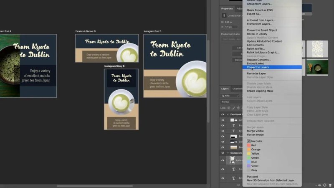This screenshot has width=334, height=188.
Task: Click the T text layer icon under Facebook
Action: (x=234, y=126)
